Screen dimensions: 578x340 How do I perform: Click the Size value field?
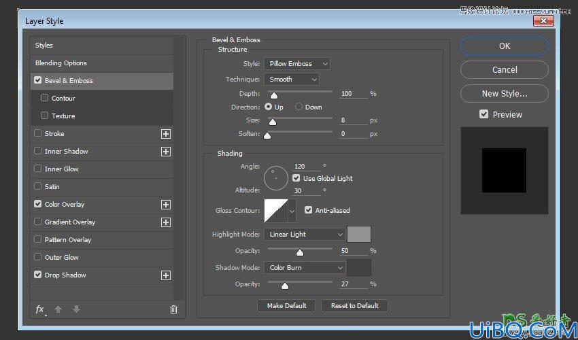tap(353, 120)
